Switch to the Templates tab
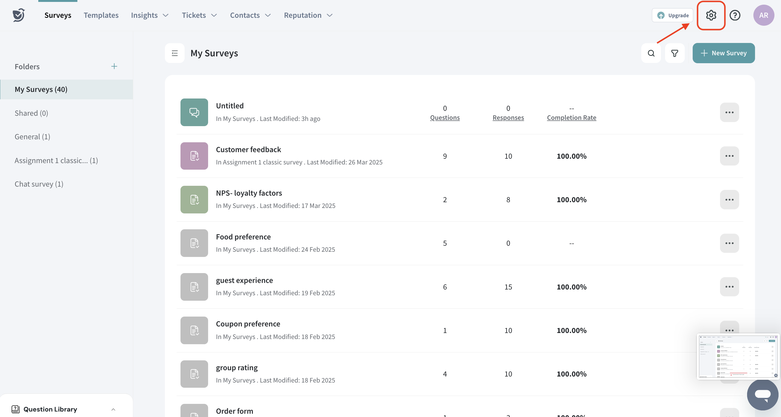 click(101, 15)
